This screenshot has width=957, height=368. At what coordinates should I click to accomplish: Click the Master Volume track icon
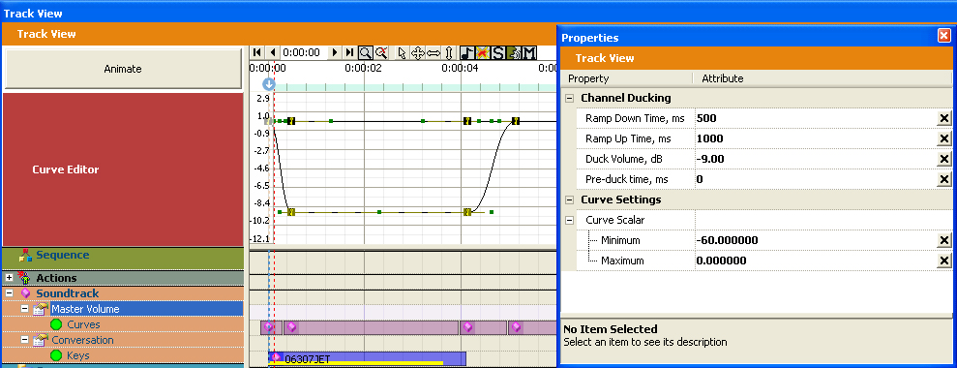41,309
